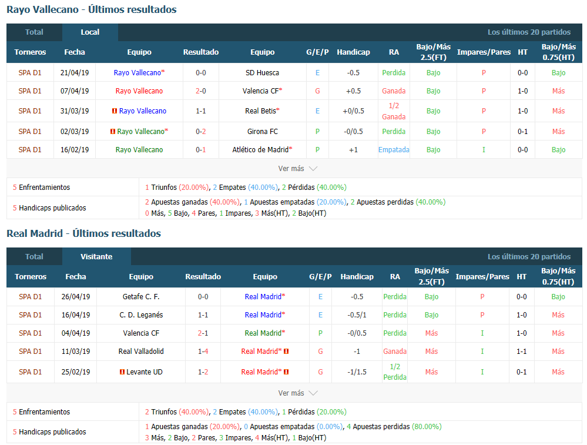
Task: Click the 0-2 result against Girona FC
Action: (x=201, y=132)
